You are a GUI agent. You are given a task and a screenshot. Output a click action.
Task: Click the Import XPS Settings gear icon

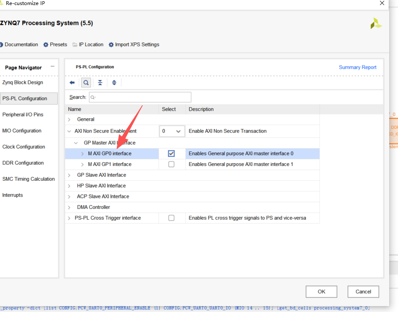(x=111, y=45)
